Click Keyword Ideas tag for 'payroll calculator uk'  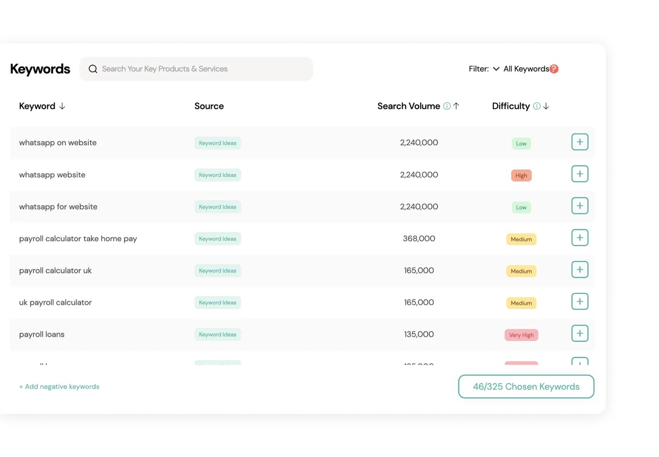[x=218, y=271]
